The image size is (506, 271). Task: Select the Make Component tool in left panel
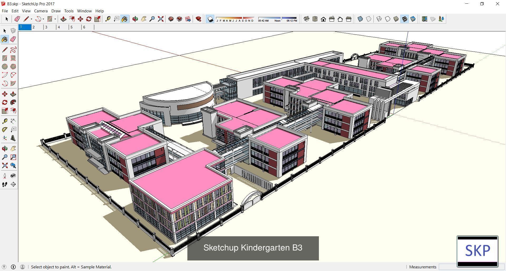[x=13, y=31]
